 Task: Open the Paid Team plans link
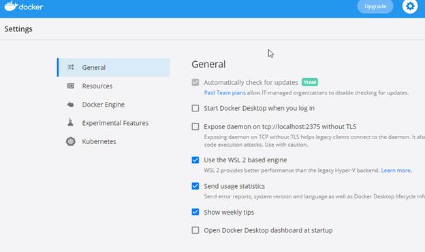click(225, 93)
